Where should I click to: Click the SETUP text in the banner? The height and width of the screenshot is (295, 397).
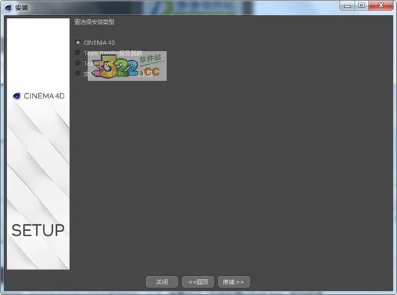pos(38,230)
